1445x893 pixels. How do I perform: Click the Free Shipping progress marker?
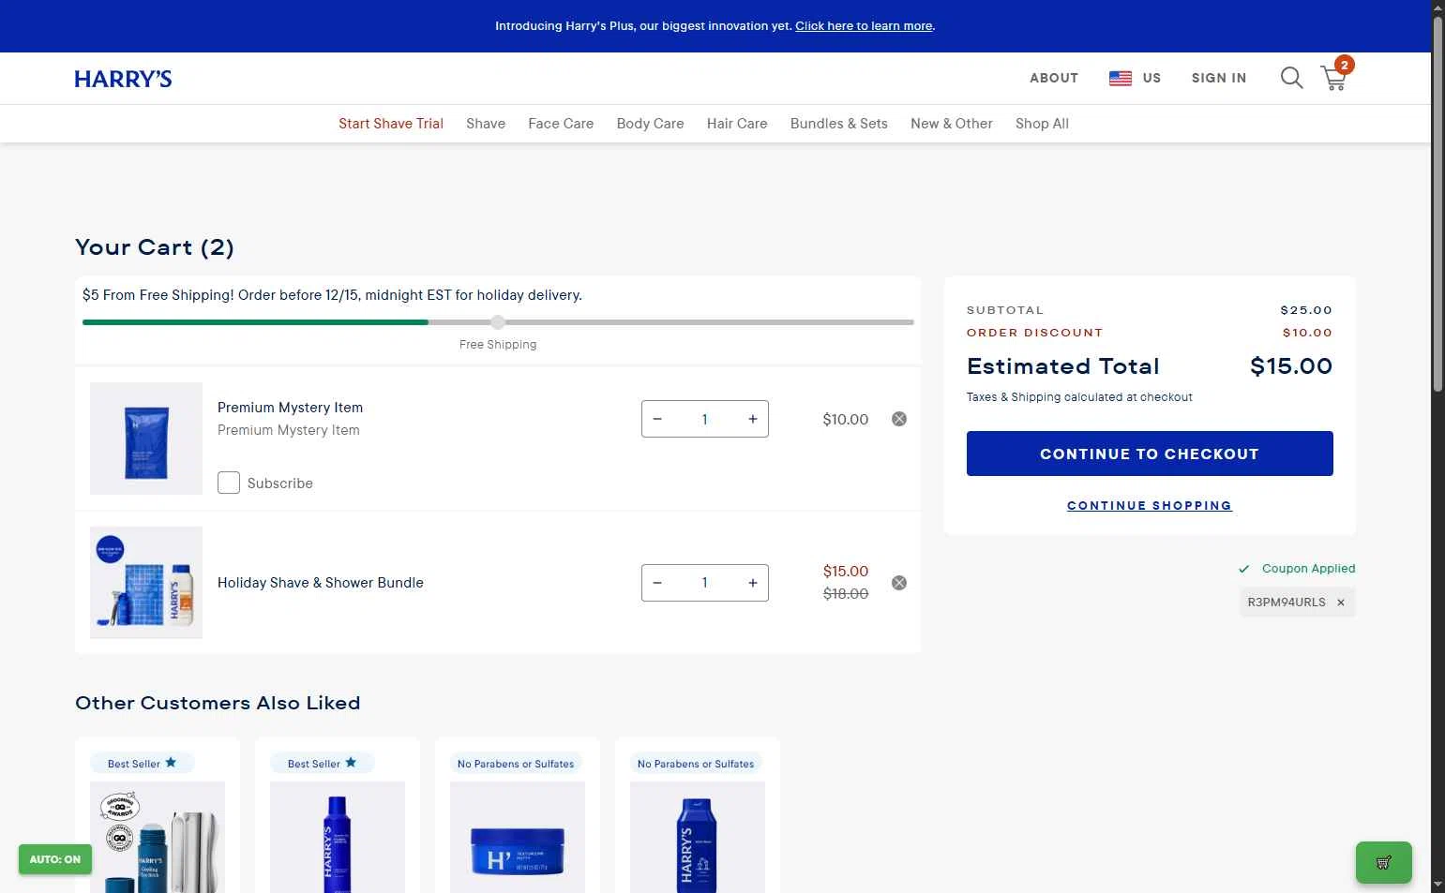498,322
